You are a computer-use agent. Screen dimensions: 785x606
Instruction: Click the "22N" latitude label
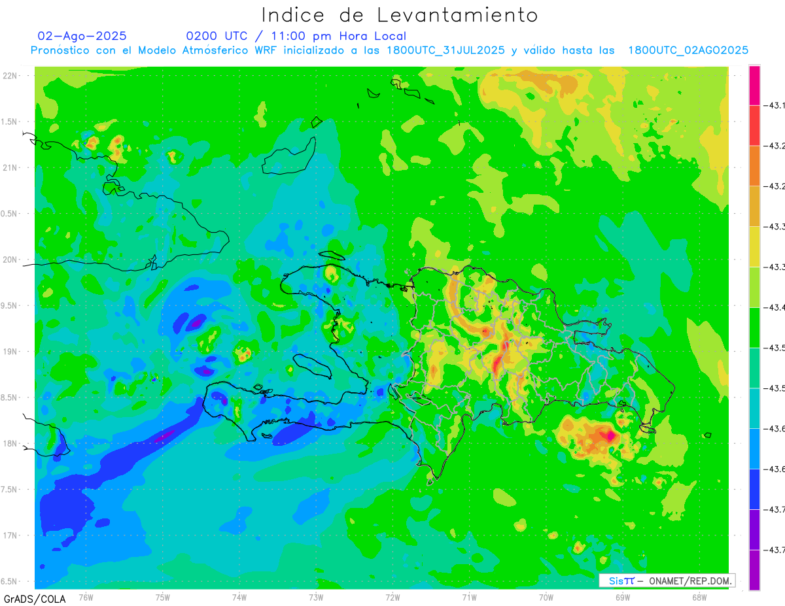coord(10,76)
